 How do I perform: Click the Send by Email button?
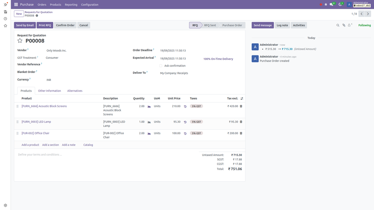coord(24,25)
